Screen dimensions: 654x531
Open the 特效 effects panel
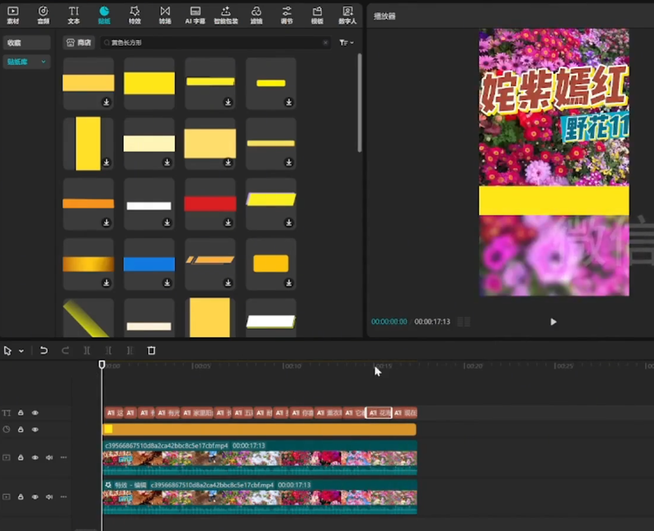tap(134, 15)
